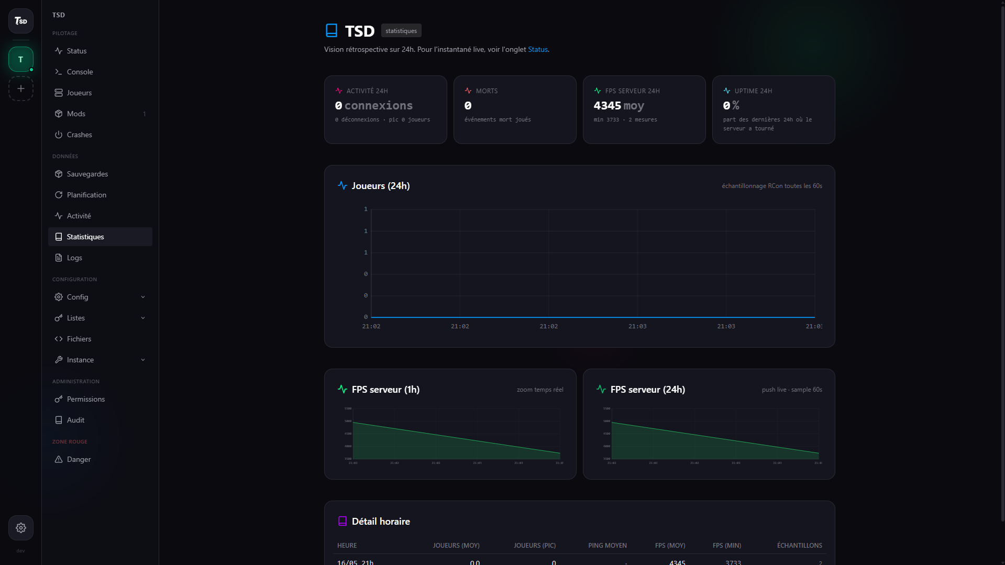Click the Morts stat card

click(x=515, y=109)
